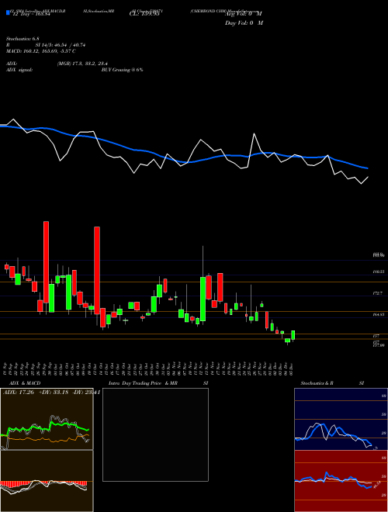
Task: Click the 'BUY Growing @ 6%' signal
Action: pos(122,70)
